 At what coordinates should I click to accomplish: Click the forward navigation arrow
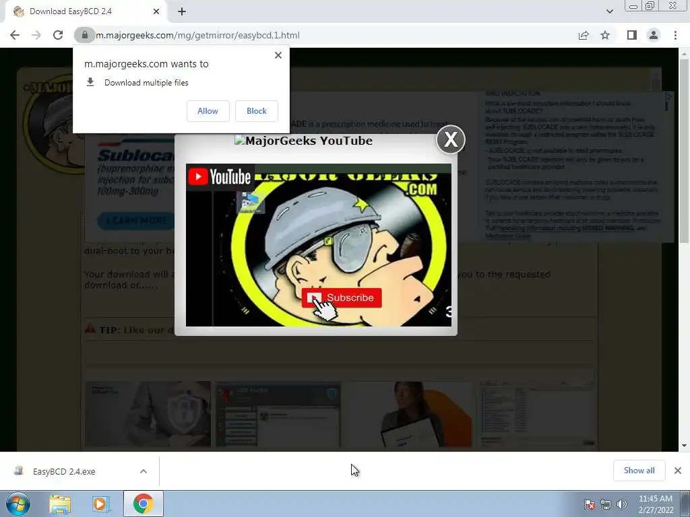coord(36,35)
